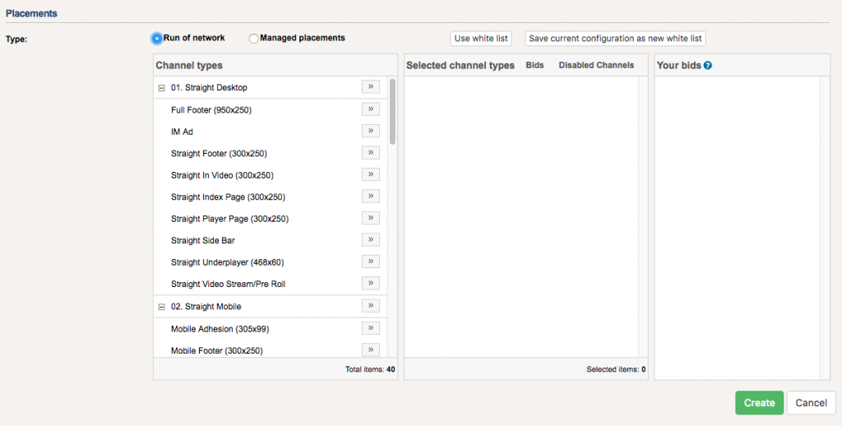Viewport: 842px width, 426px height.
Task: Add Straight Underplayer (468x60) via arrow icon
Action: pos(370,262)
